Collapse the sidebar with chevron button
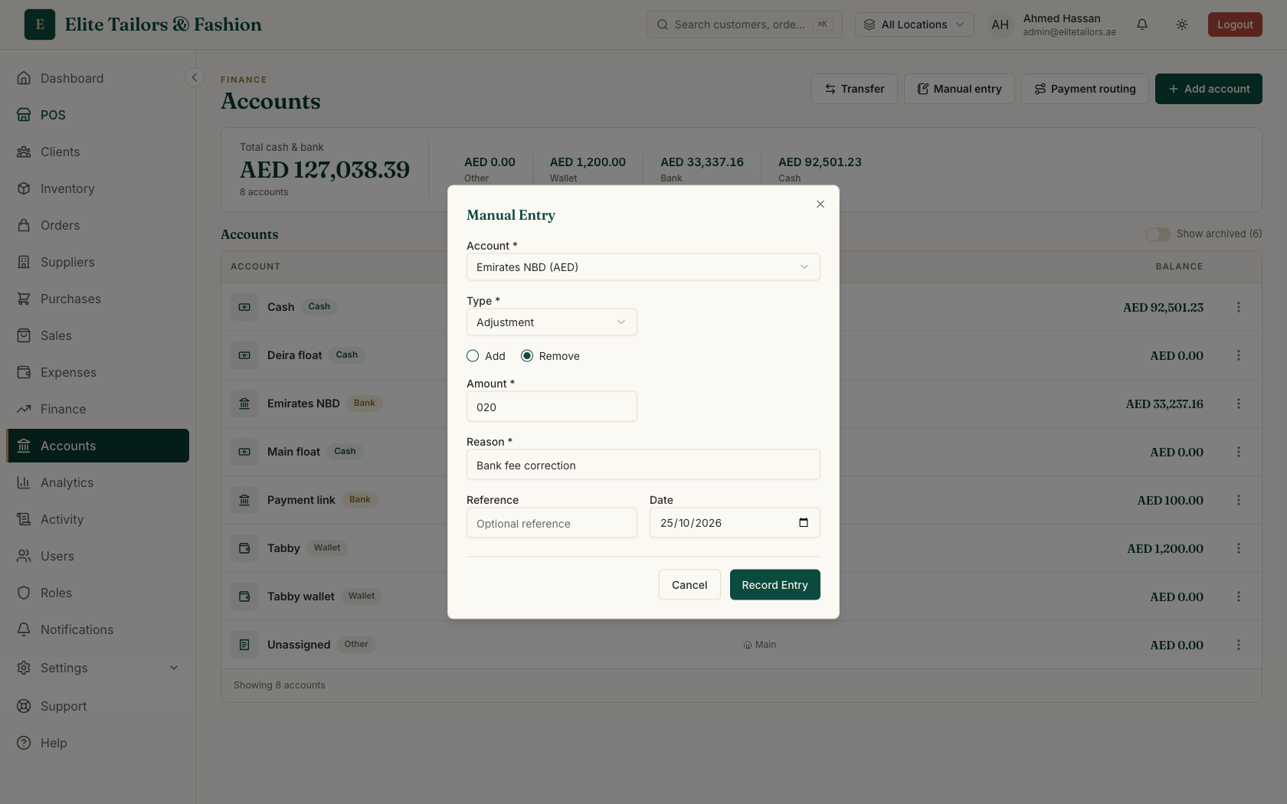Viewport: 1287px width, 804px height. pos(195,77)
